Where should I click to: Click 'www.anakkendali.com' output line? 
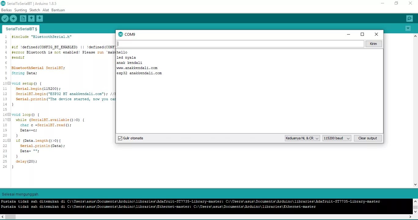point(137,68)
